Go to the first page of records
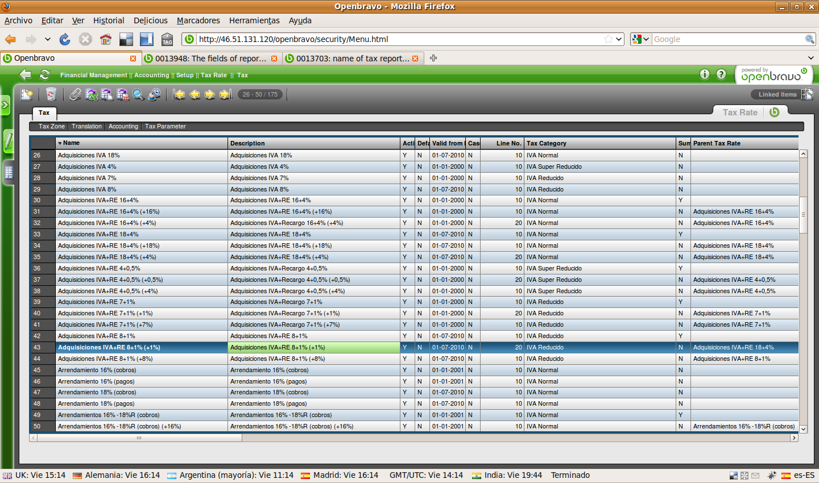The width and height of the screenshot is (819, 483). (x=179, y=94)
